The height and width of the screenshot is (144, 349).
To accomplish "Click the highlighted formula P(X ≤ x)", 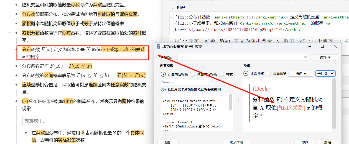I will pyautogui.click(x=80, y=66).
